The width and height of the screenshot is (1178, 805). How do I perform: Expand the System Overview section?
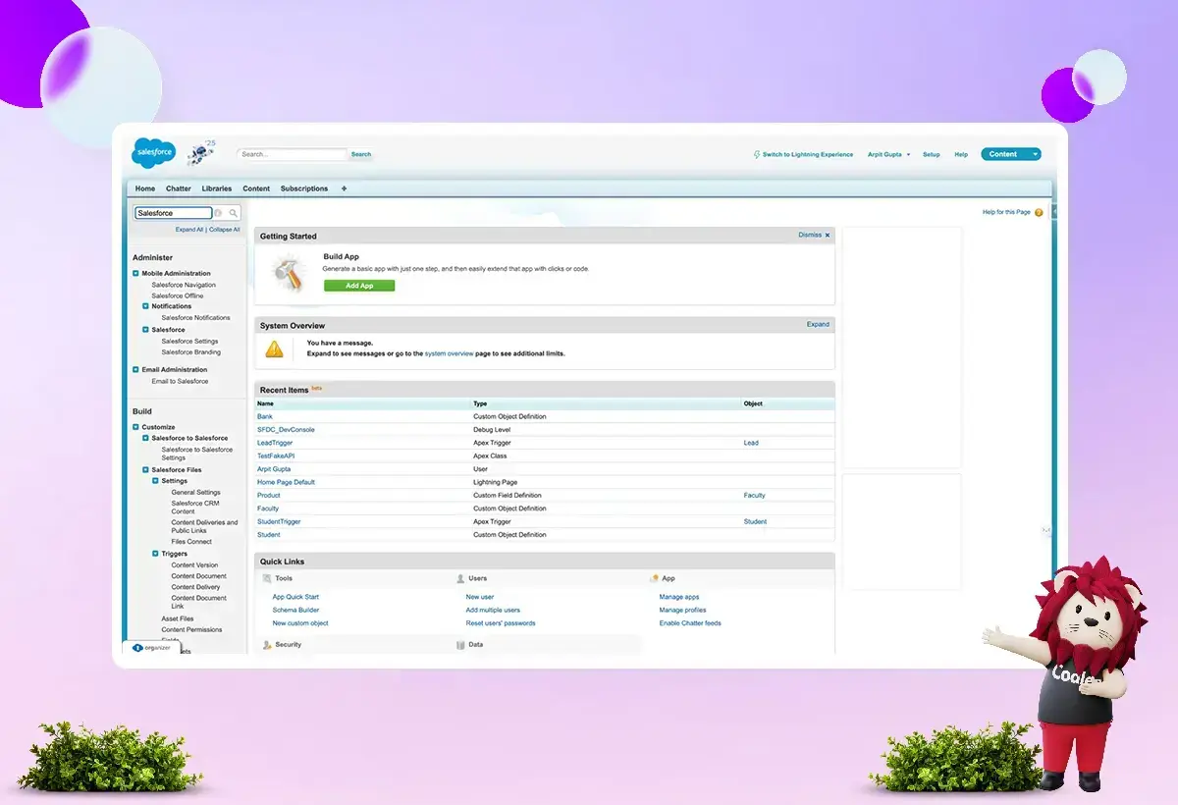tap(818, 324)
